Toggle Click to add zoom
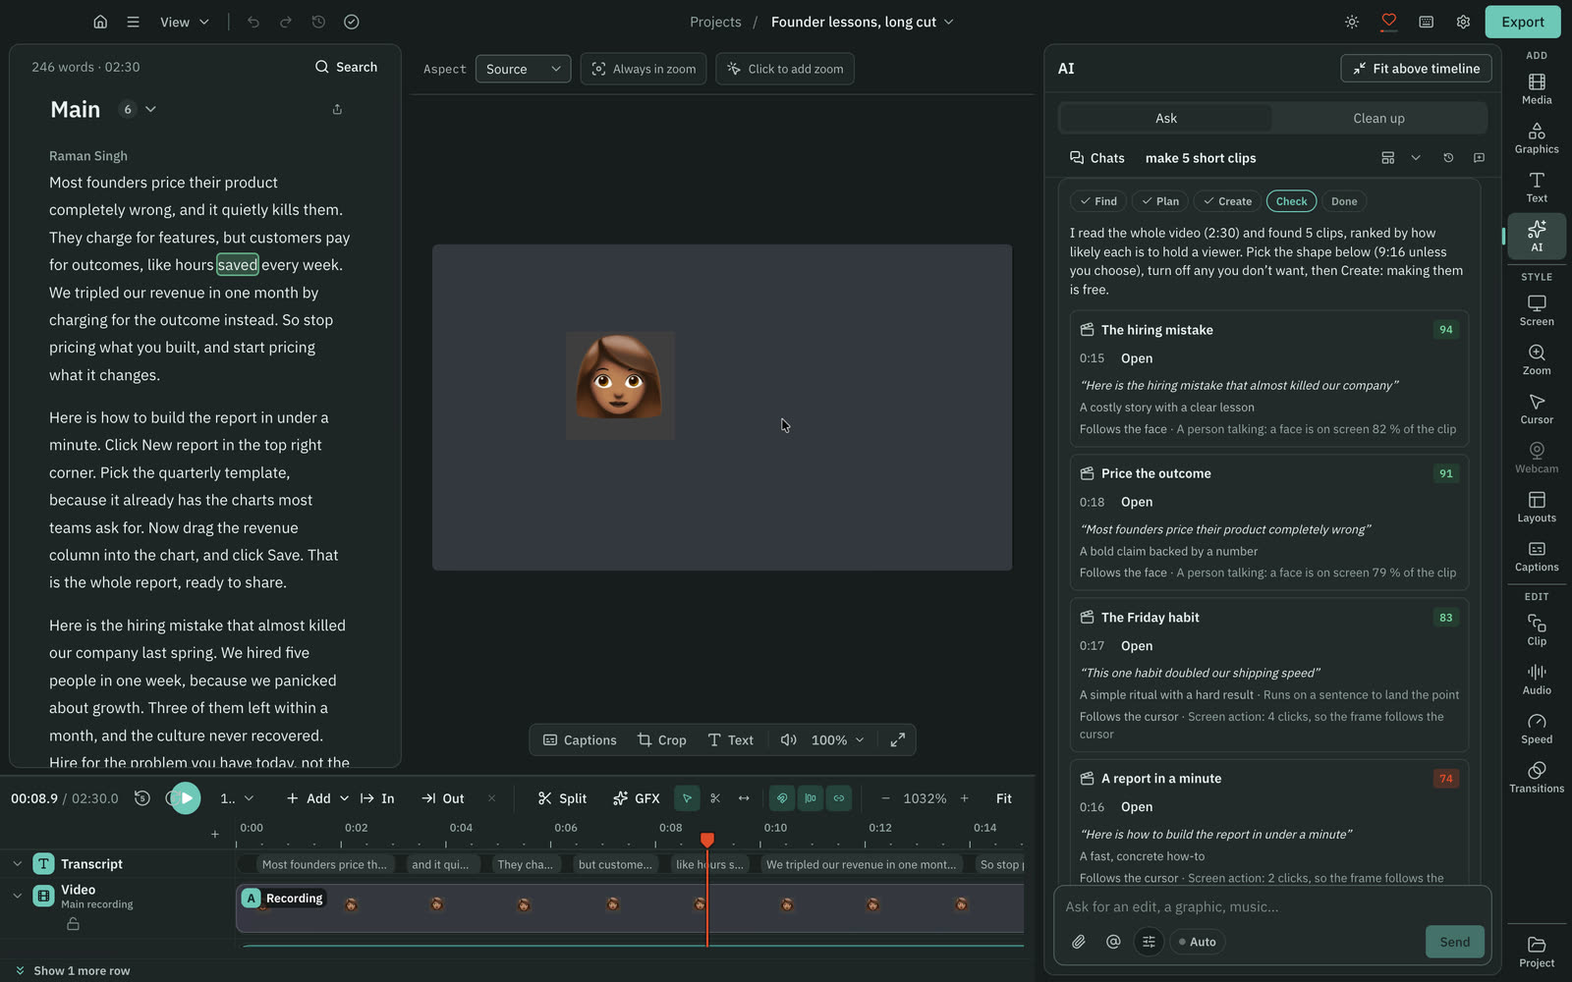The height and width of the screenshot is (982, 1572). pos(785,69)
